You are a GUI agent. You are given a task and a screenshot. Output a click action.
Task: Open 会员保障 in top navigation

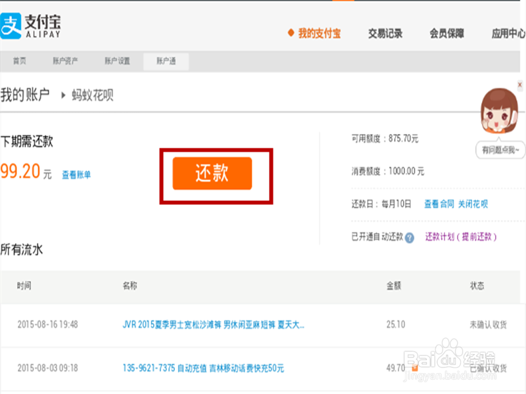pos(447,33)
